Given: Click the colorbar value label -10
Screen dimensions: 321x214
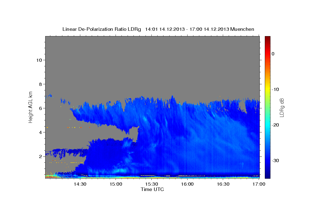Looking at the screenshot, I should (x=276, y=89).
